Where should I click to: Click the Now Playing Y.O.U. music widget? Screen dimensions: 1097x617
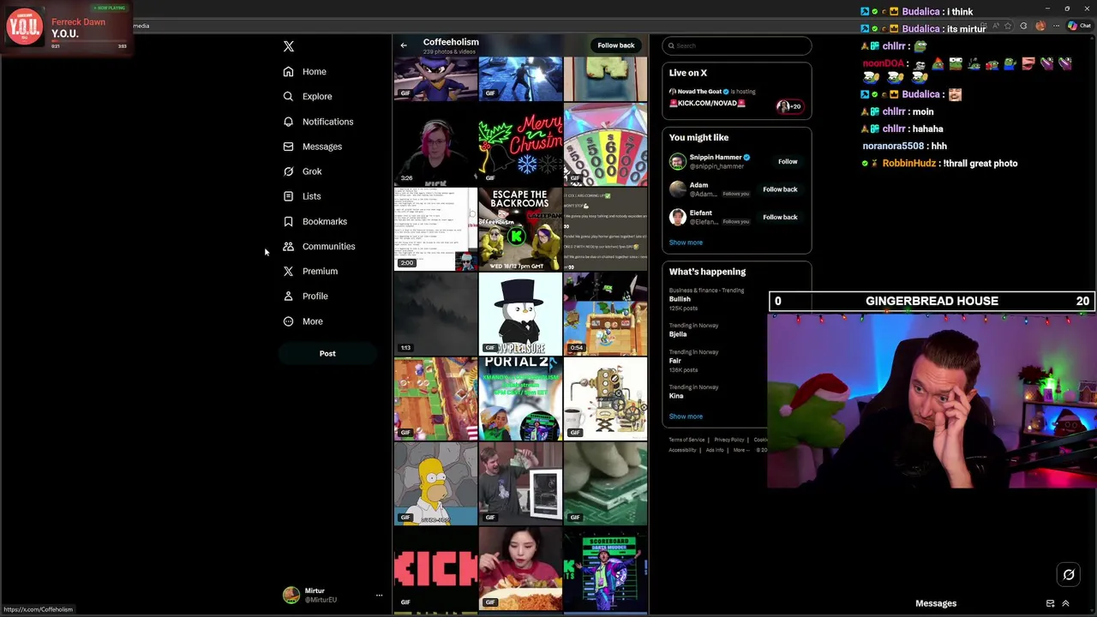(x=67, y=28)
